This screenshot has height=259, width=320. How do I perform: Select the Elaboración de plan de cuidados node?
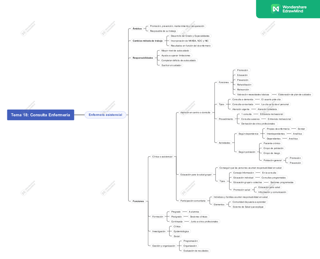point(294,94)
